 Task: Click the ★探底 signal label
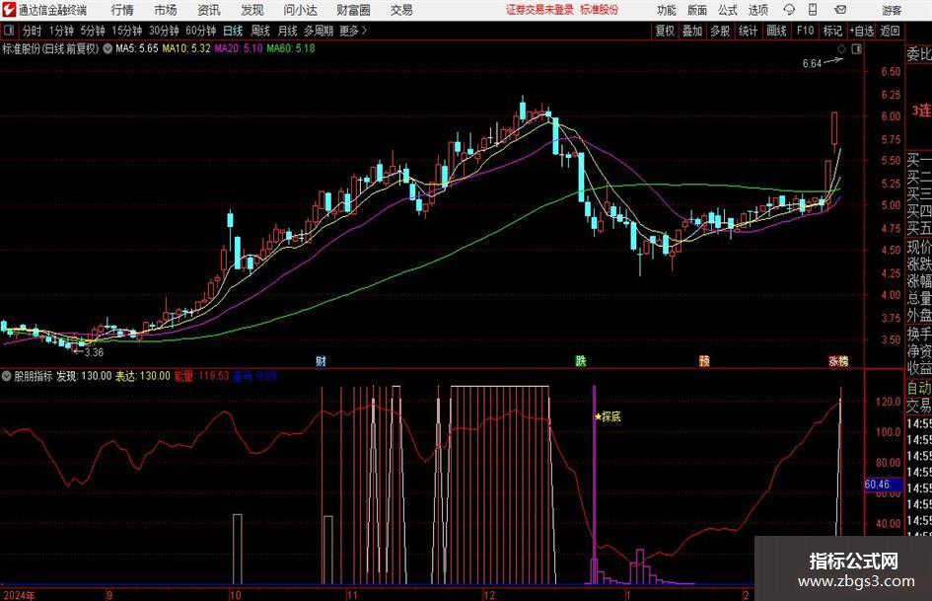[608, 416]
